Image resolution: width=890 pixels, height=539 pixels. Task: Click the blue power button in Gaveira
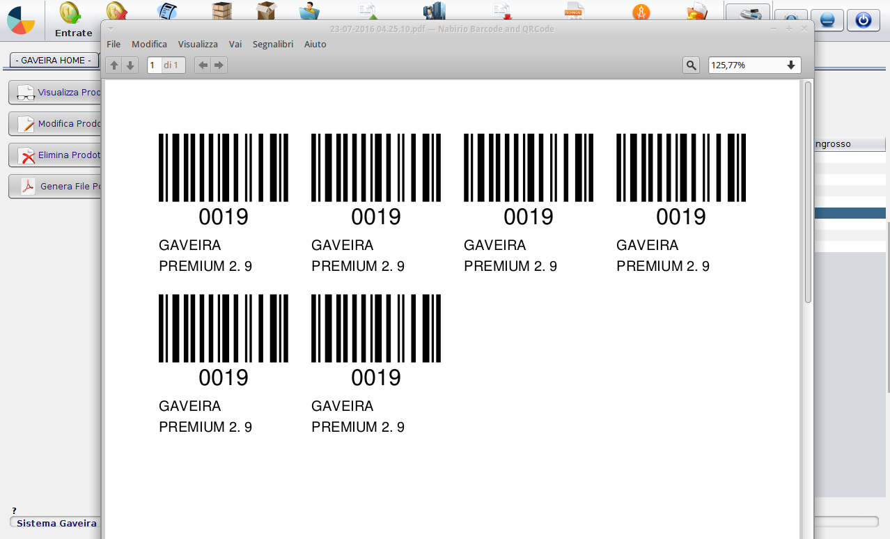pos(864,20)
